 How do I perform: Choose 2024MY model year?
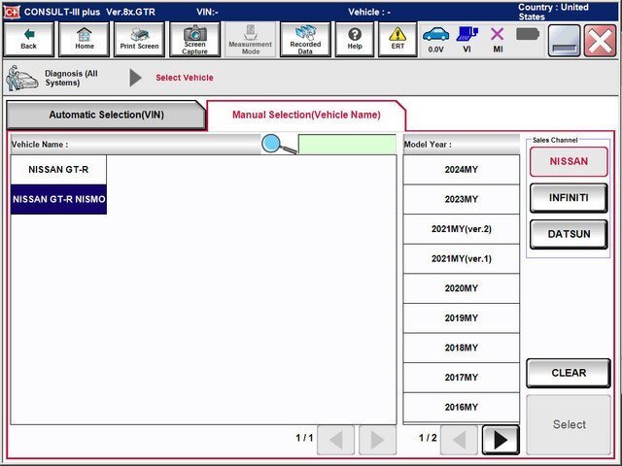tap(461, 170)
